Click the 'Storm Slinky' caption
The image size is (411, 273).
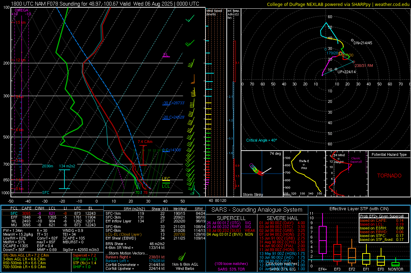point(253,195)
